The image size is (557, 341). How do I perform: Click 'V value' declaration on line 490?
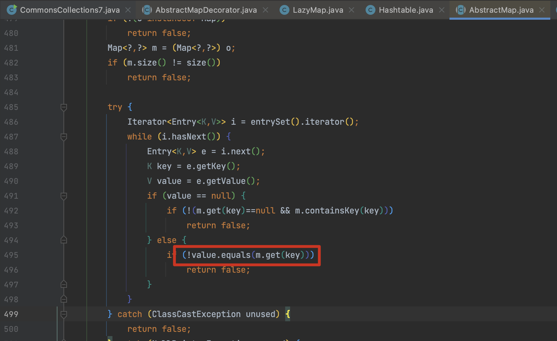164,181
